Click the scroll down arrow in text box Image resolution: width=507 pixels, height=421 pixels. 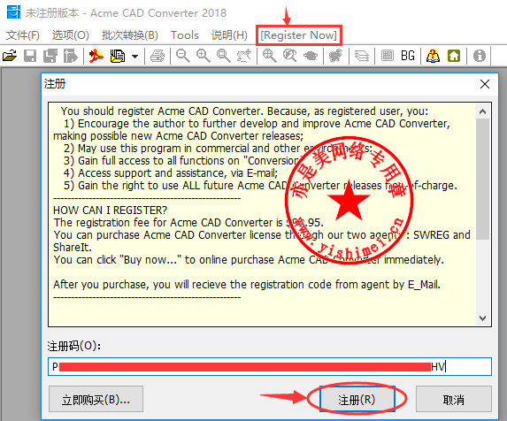pos(483,318)
